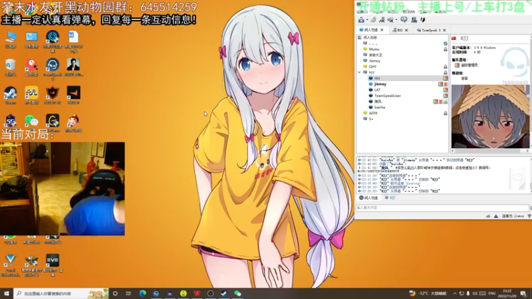532x299 pixels.
Task: Collapse the HJJ channel
Action: tap(359, 72)
